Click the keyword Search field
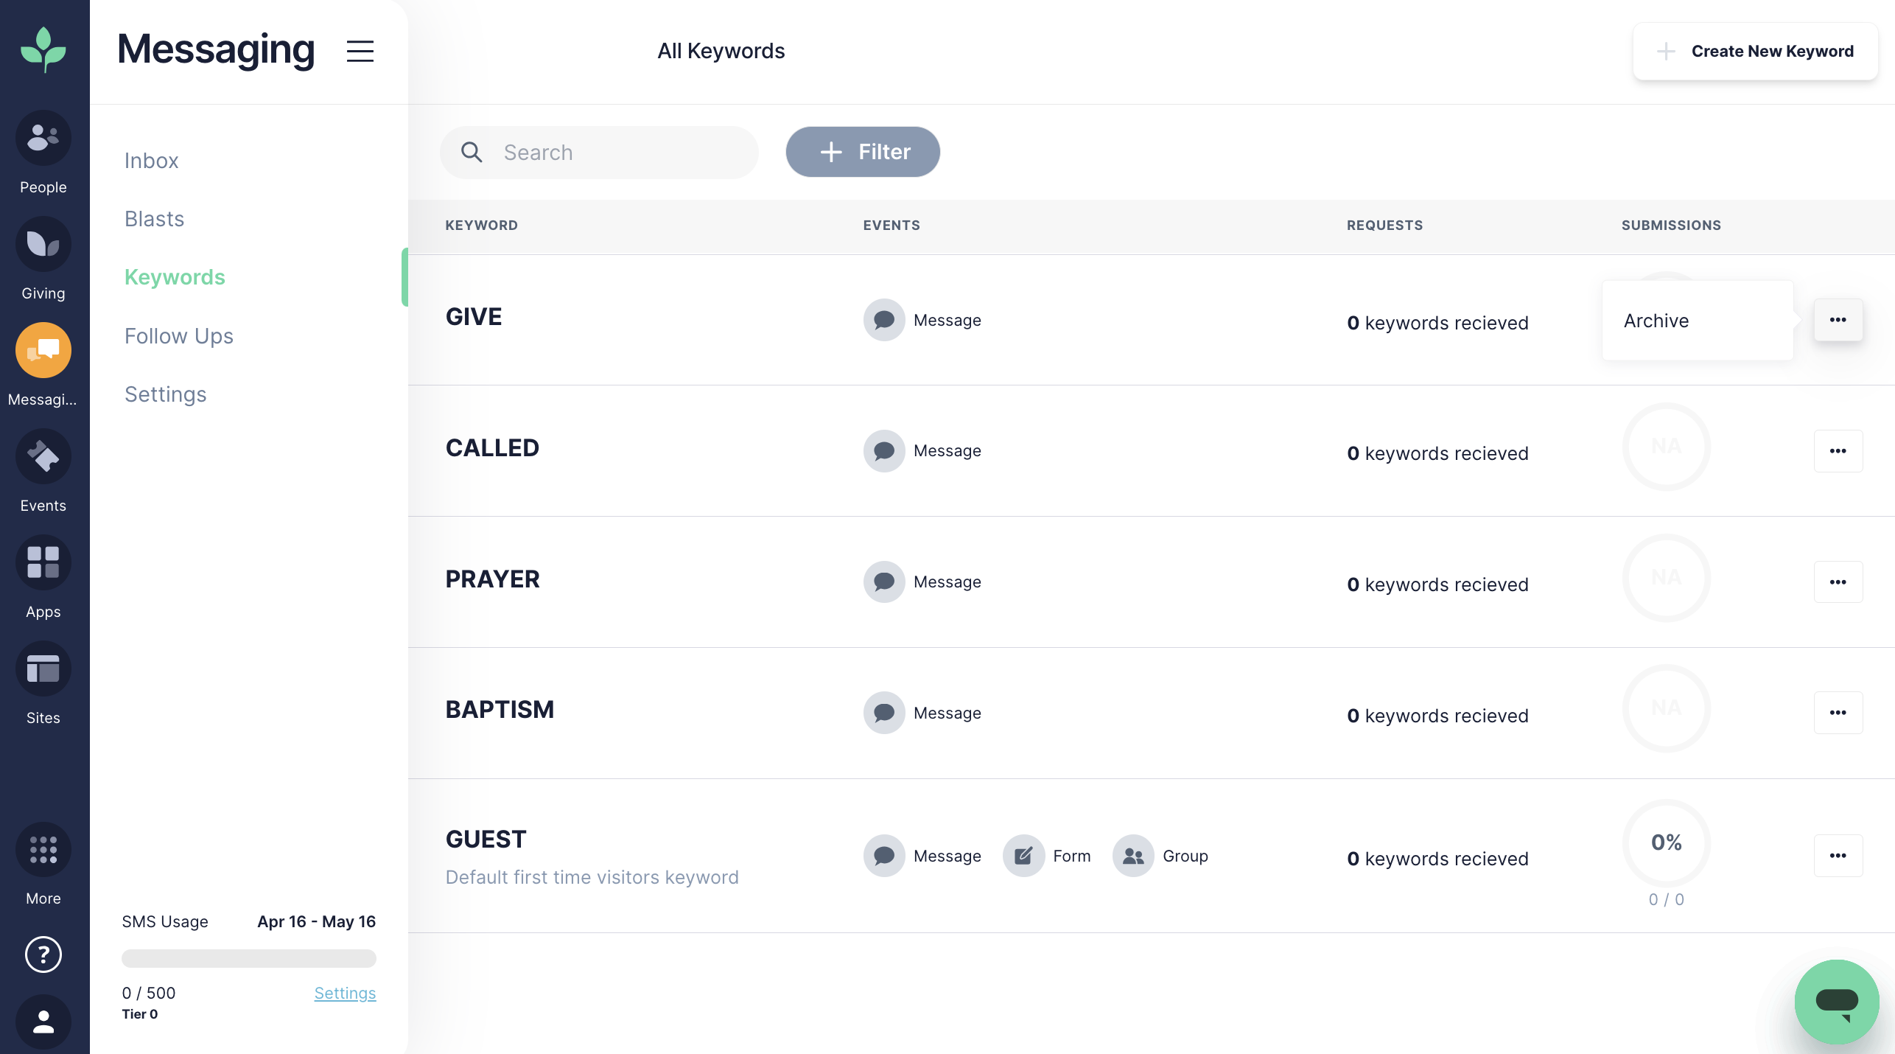The height and width of the screenshot is (1054, 1895). (599, 153)
